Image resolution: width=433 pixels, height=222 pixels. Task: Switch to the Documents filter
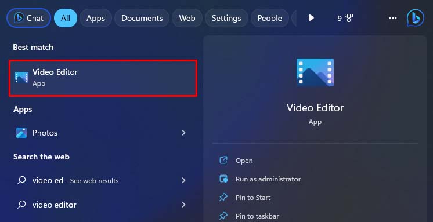(142, 18)
